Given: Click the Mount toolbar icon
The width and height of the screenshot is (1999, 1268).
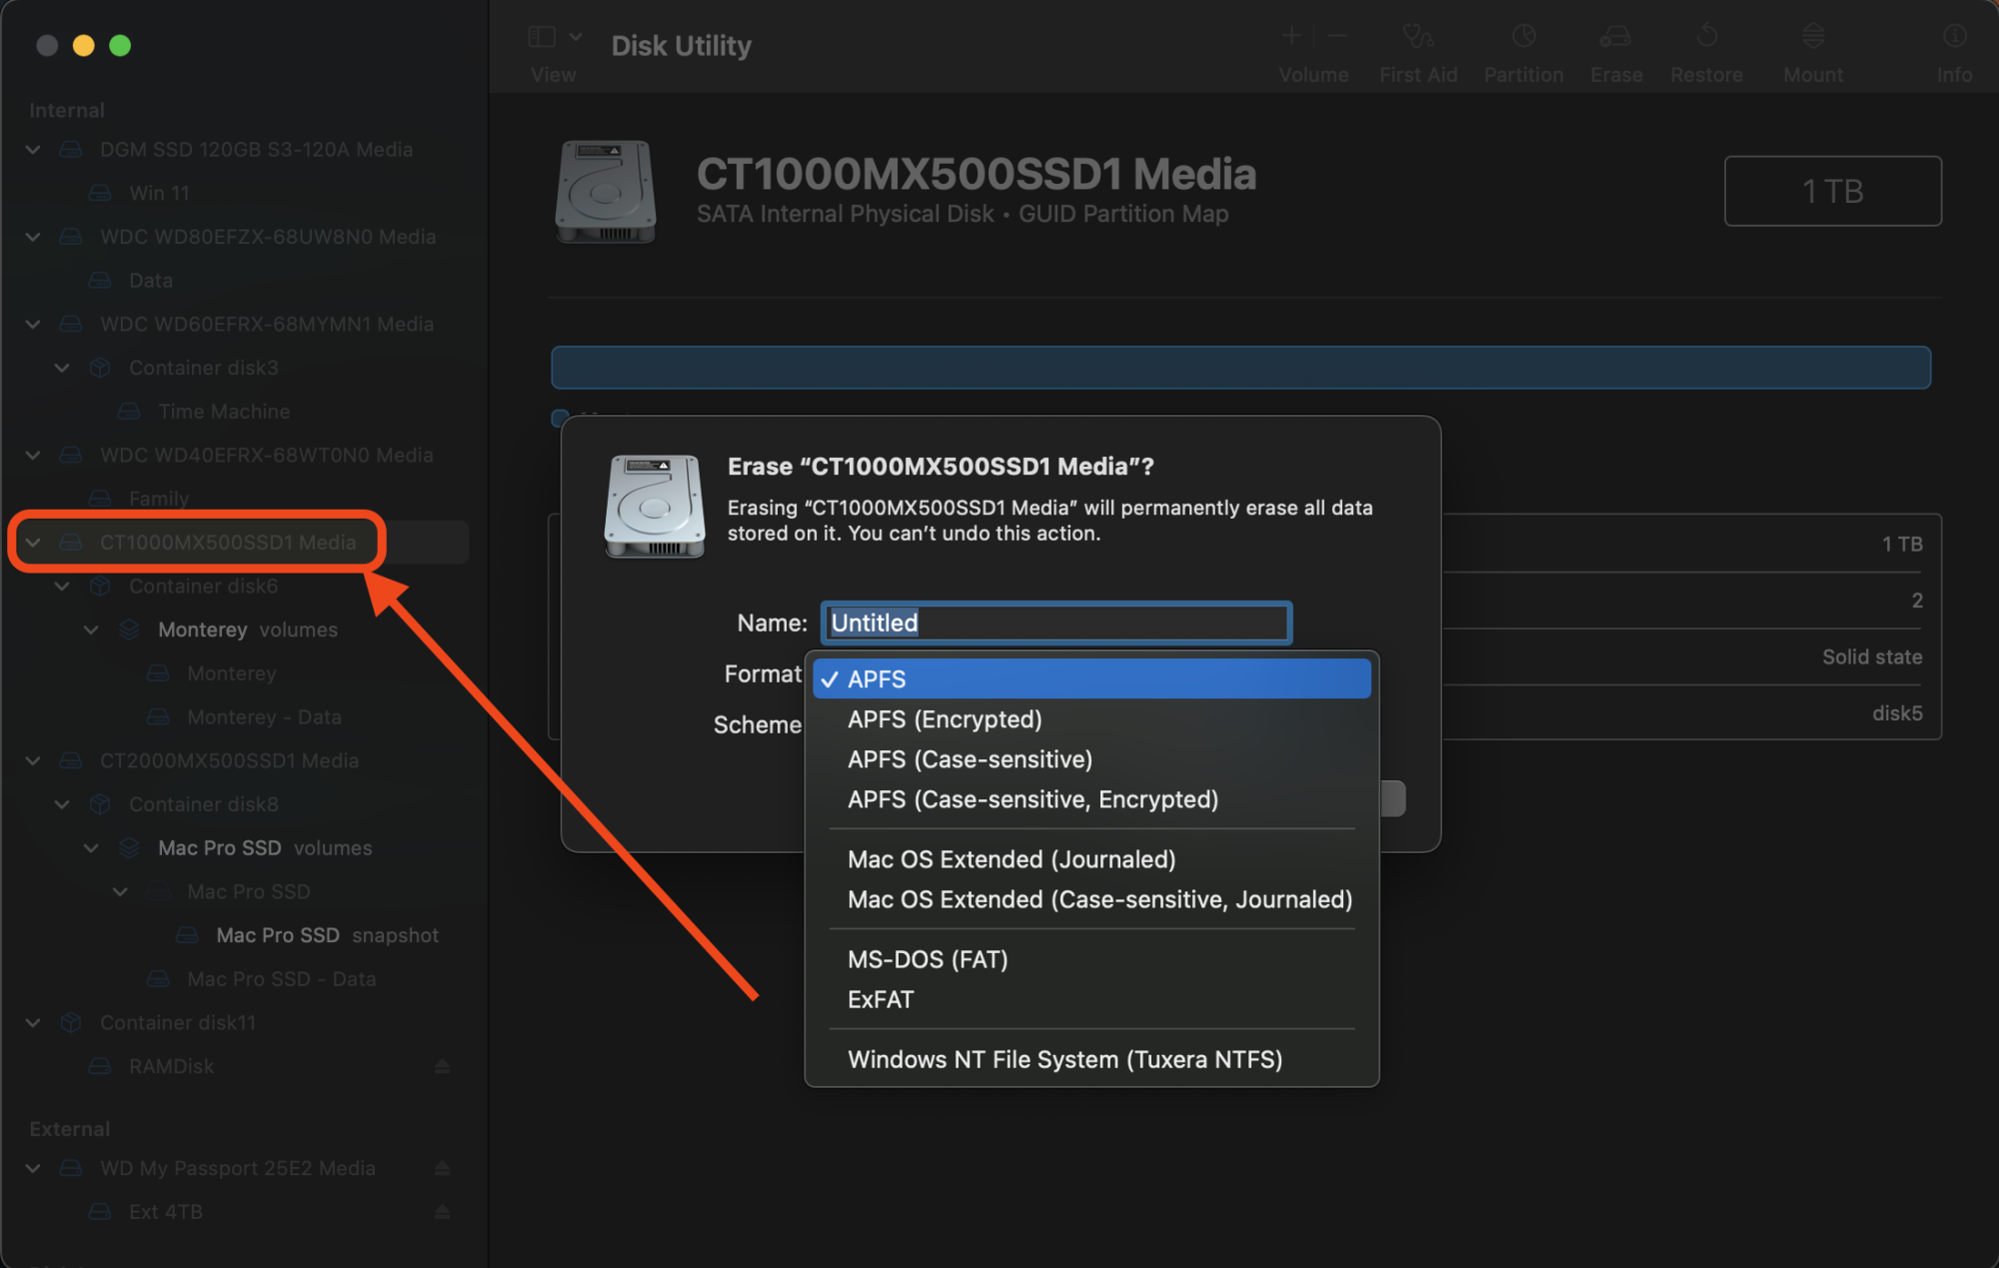Looking at the screenshot, I should [1813, 38].
